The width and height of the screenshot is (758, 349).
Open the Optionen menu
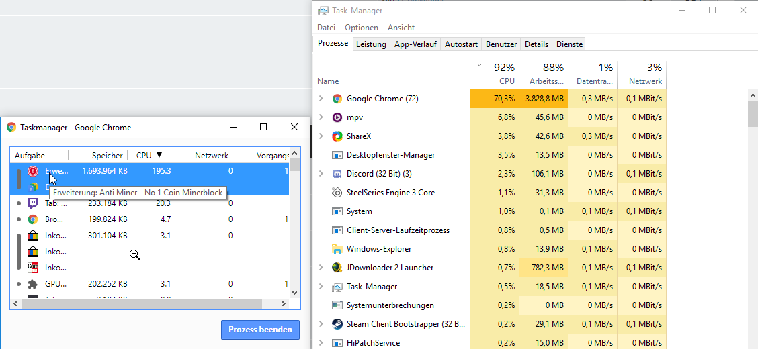tap(362, 28)
